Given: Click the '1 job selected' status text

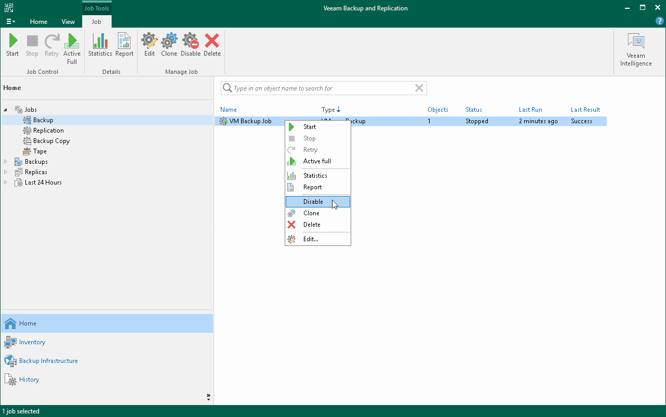Looking at the screenshot, I should [x=21, y=411].
